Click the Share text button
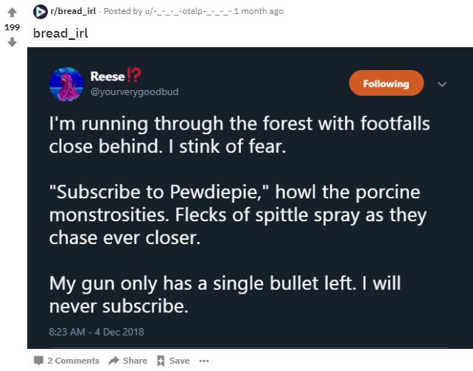The image size is (473, 371). (135, 361)
